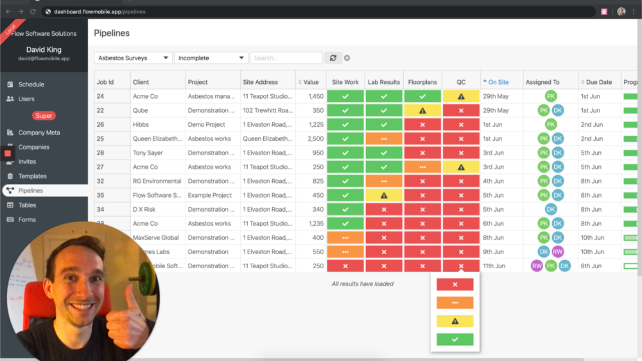Image resolution: width=642 pixels, height=361 pixels.
Task: Click the Users icon in the sidebar
Action: (10, 99)
